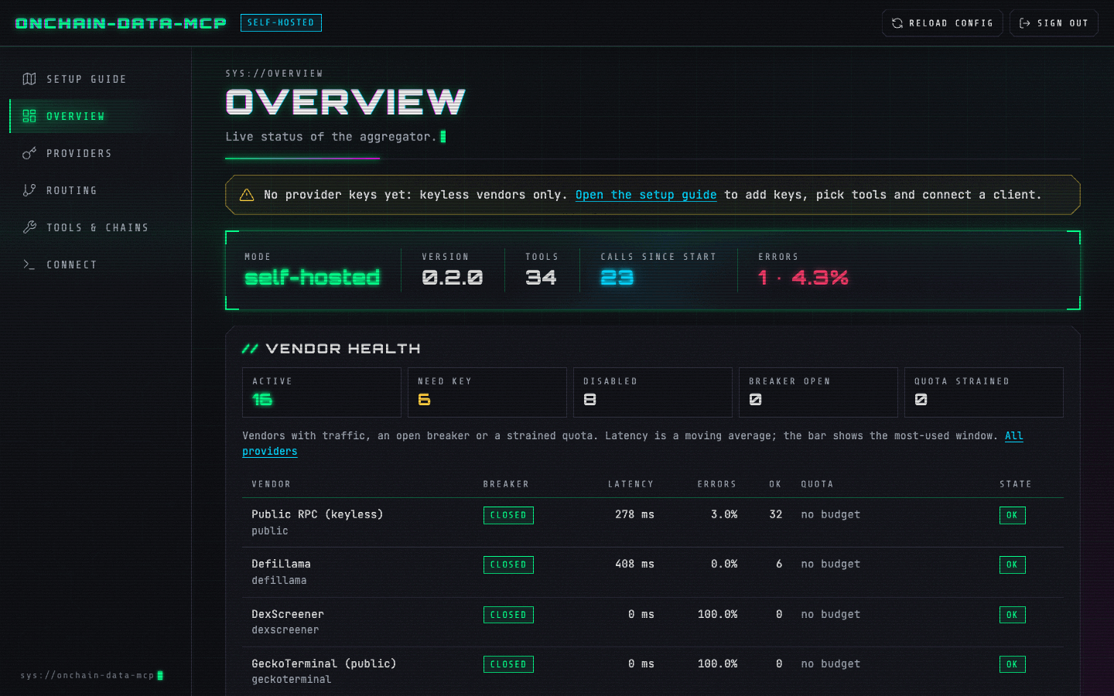Screen dimensions: 1114x696
Task: Click the reload arrows icon
Action: (x=897, y=23)
